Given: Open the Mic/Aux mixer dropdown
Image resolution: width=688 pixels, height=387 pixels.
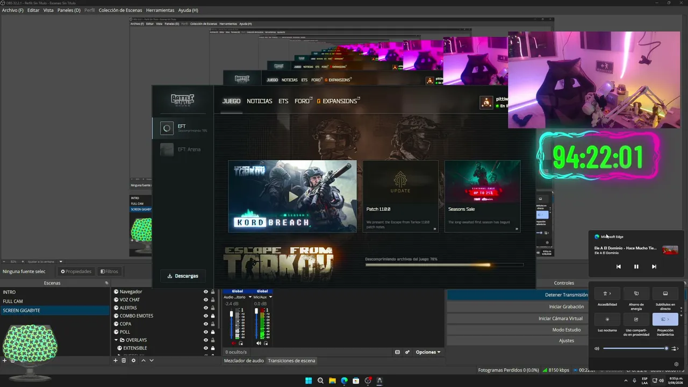Looking at the screenshot, I should click(x=270, y=297).
